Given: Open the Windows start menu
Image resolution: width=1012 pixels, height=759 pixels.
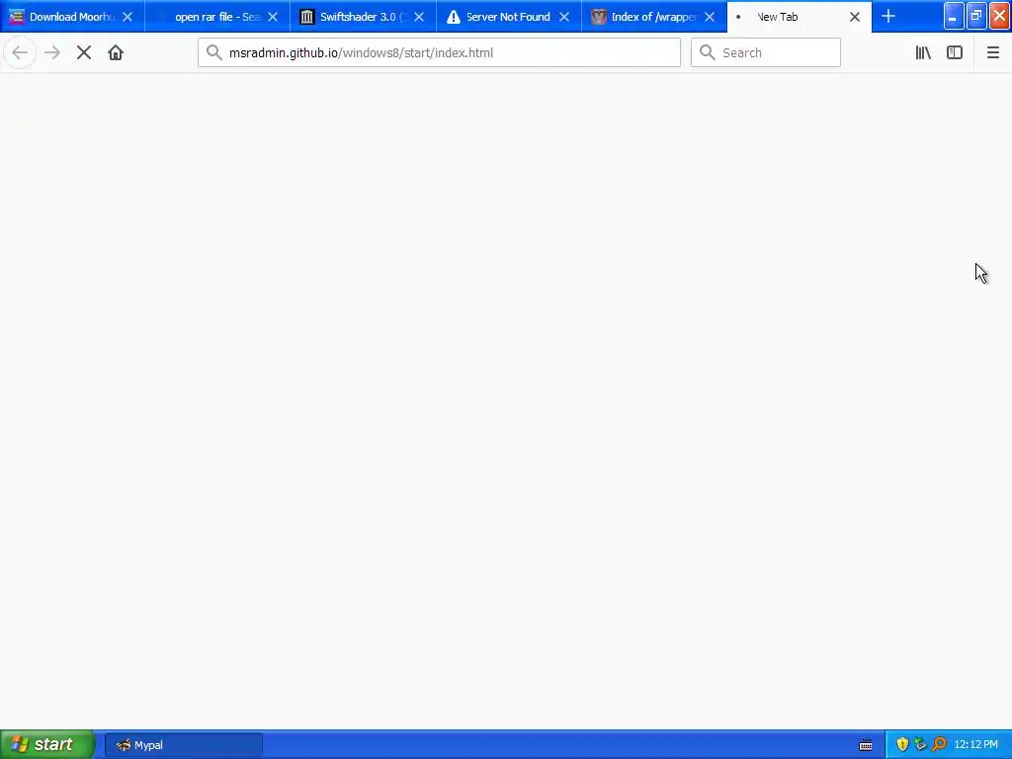Looking at the screenshot, I should coord(46,744).
